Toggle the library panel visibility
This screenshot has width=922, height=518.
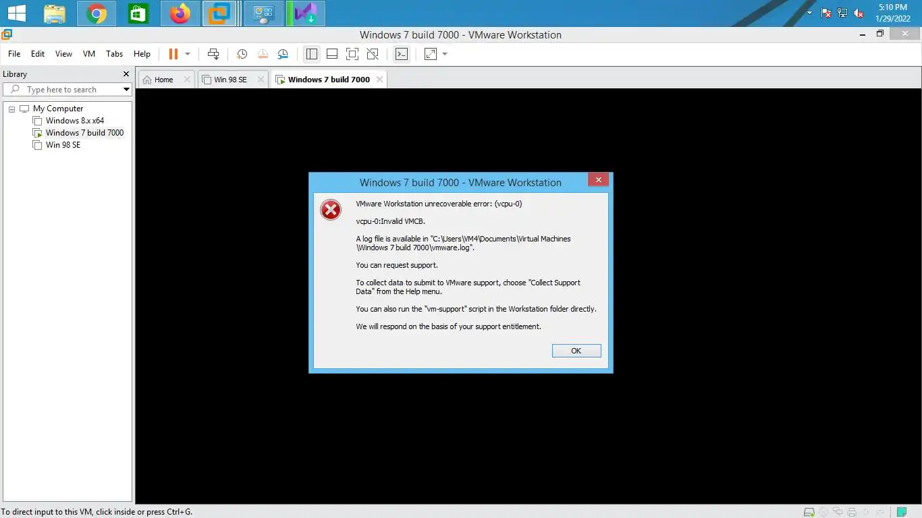[x=311, y=54]
